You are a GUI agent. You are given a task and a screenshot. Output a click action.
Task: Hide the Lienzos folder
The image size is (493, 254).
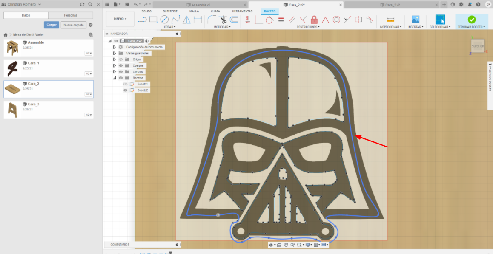(121, 72)
